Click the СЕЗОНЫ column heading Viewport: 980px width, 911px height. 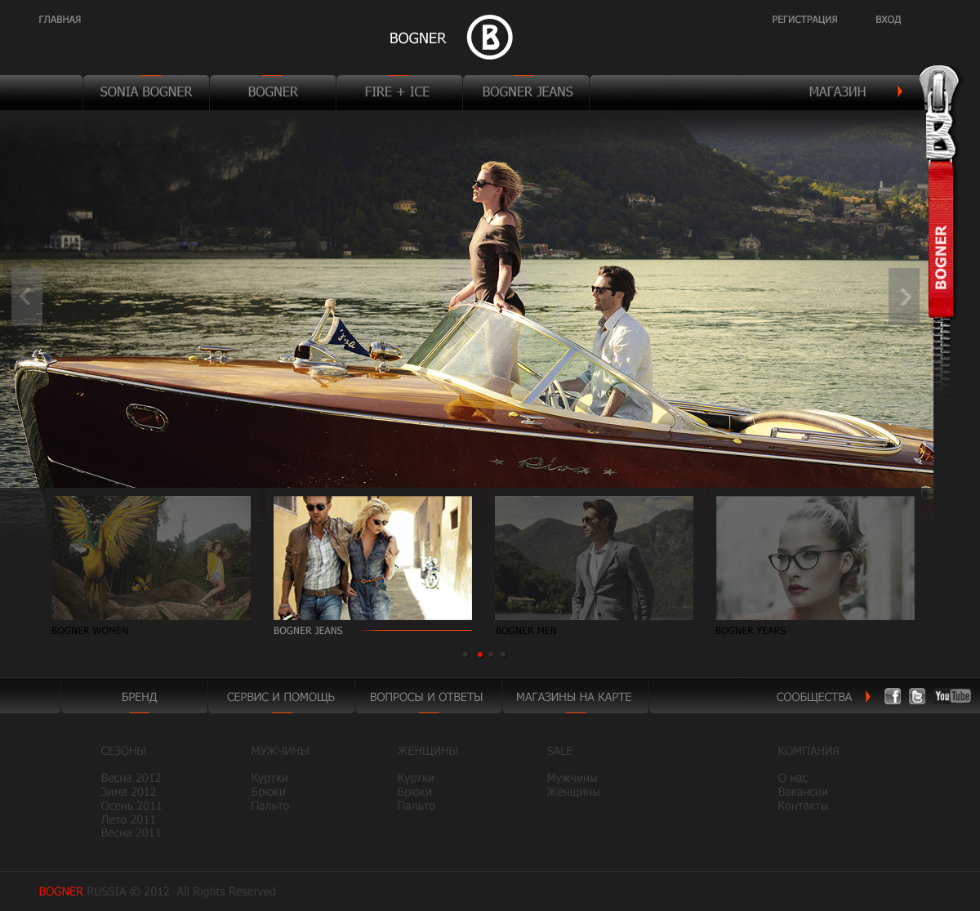123,751
